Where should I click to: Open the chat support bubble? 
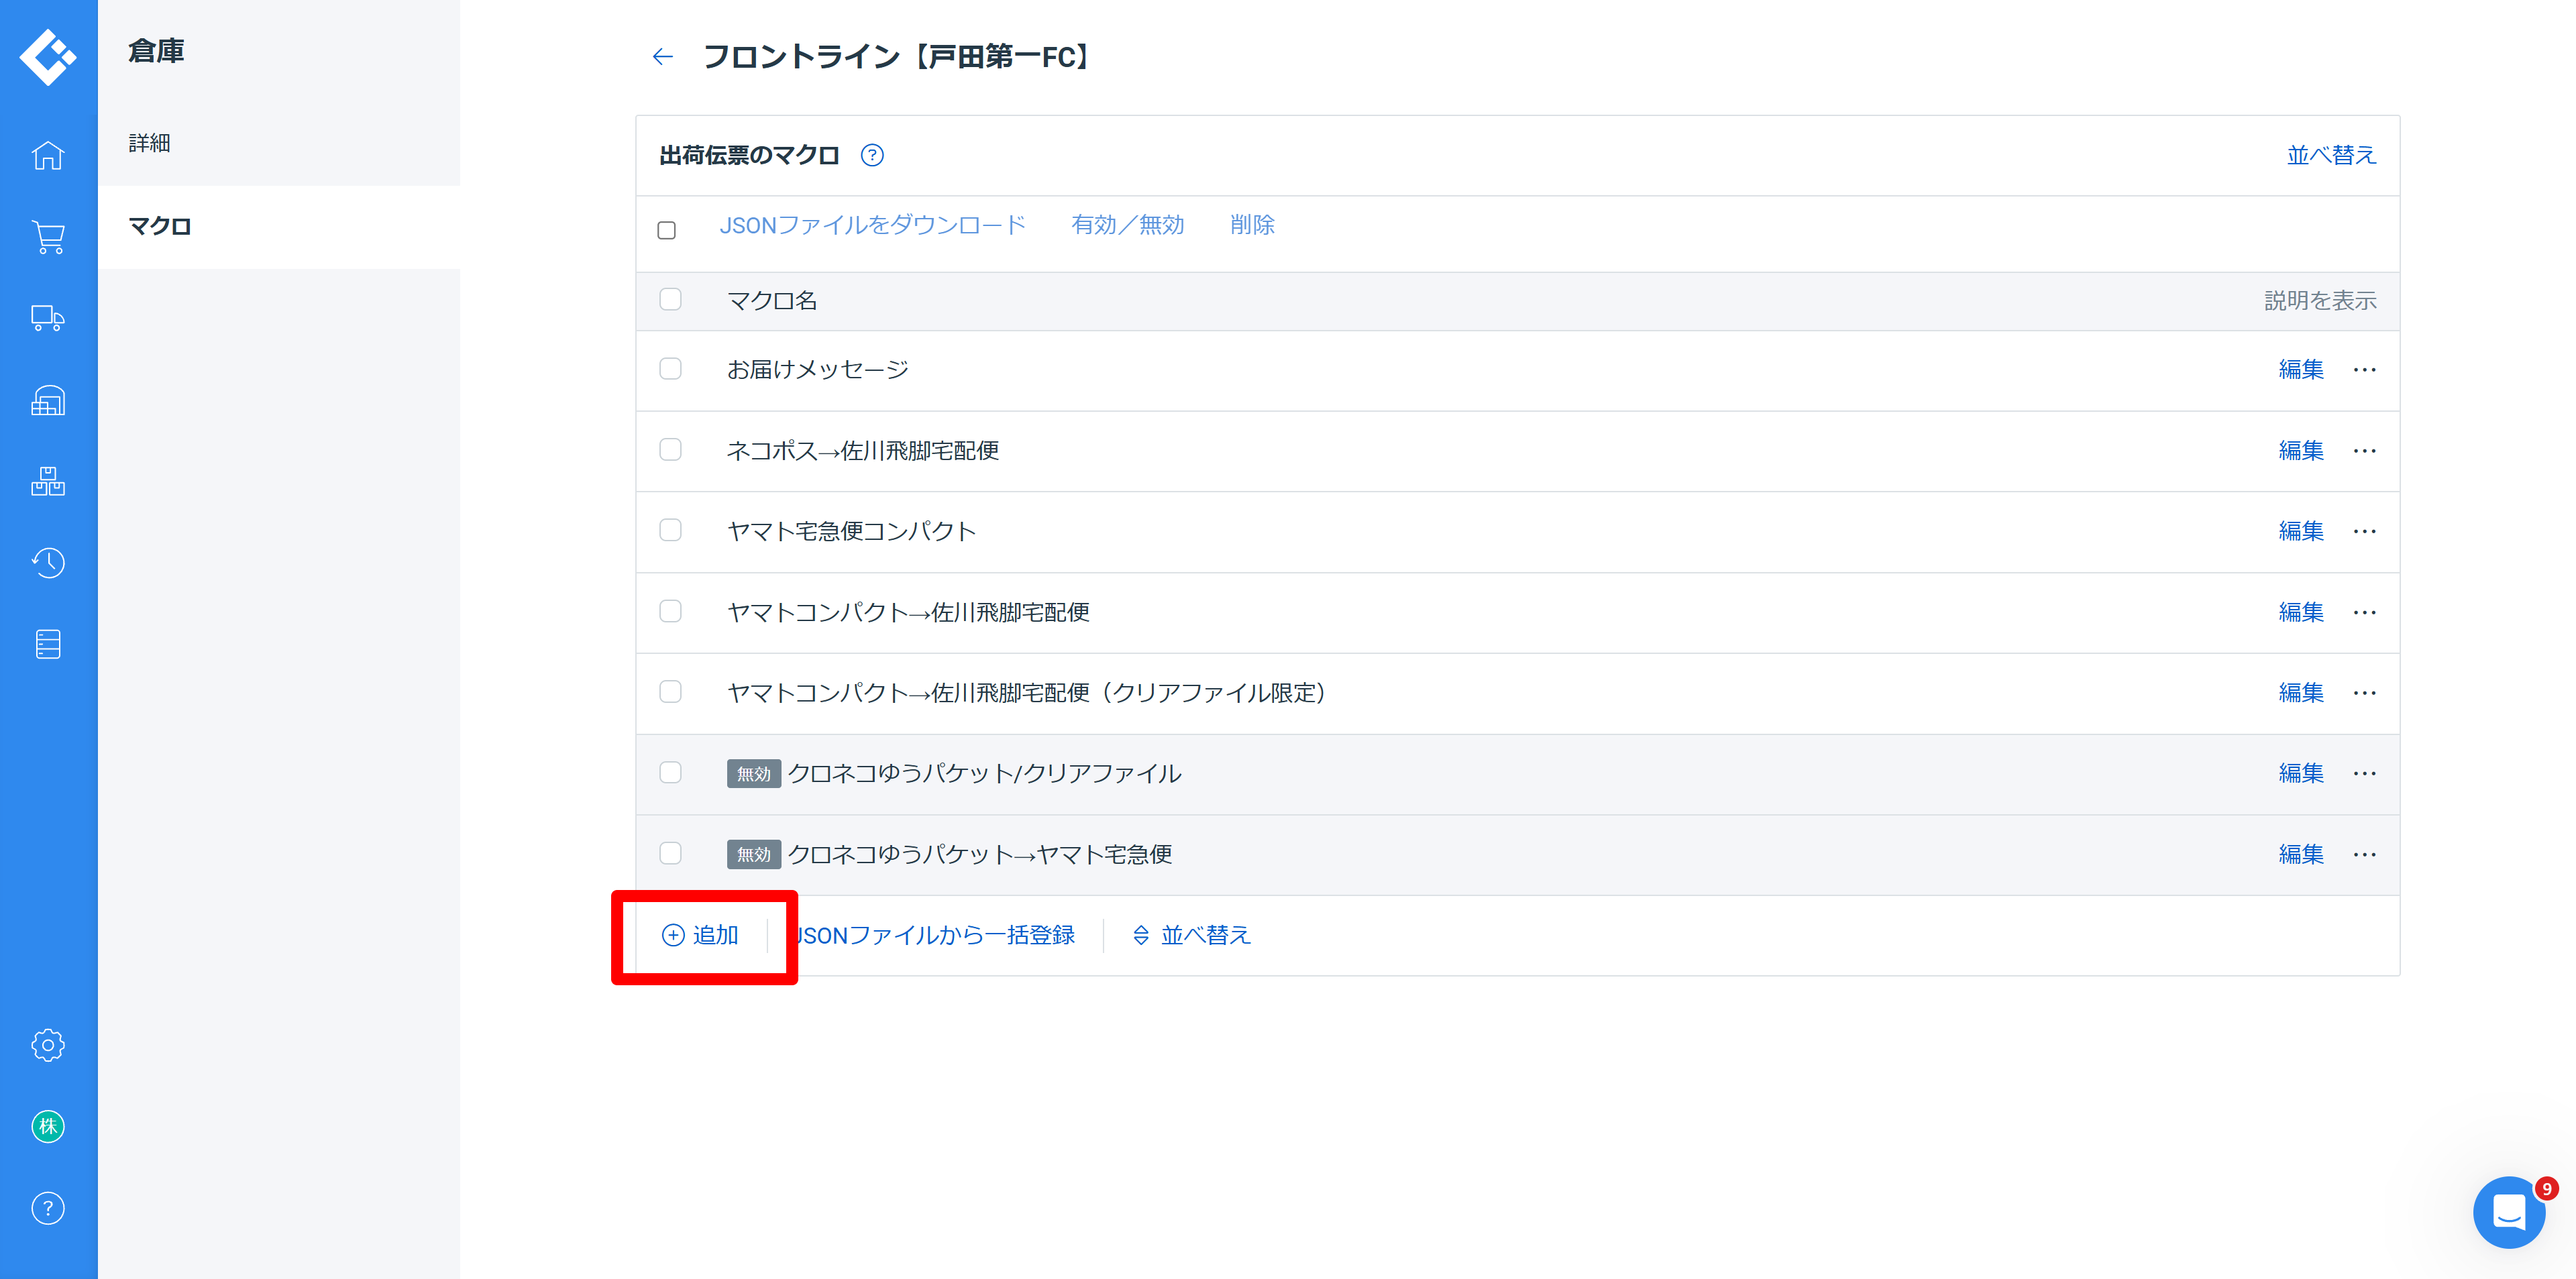coord(2509,1212)
